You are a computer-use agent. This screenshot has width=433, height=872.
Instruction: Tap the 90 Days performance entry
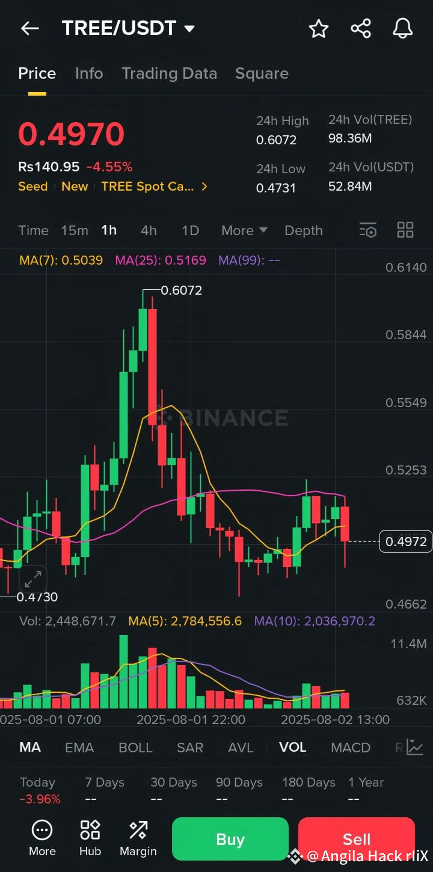(x=239, y=790)
